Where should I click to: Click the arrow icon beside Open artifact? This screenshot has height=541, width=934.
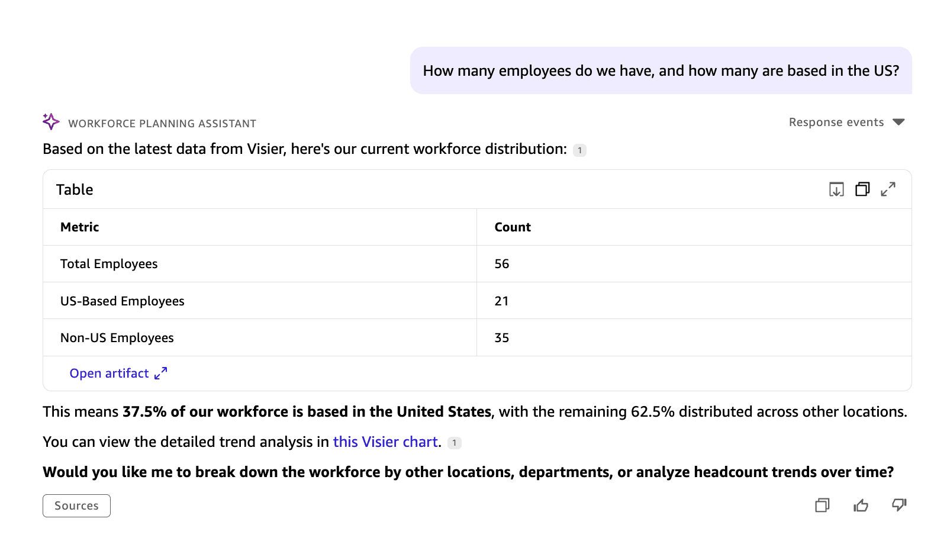tap(160, 373)
